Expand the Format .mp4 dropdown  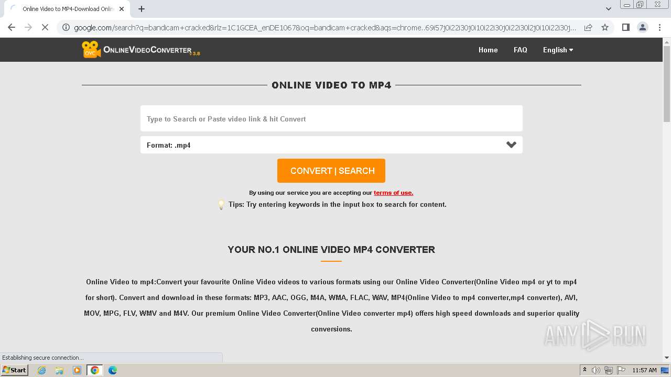click(331, 145)
